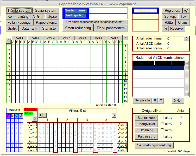Open help for Antal rader i ramen
196x156 pixels.
tap(186, 39)
